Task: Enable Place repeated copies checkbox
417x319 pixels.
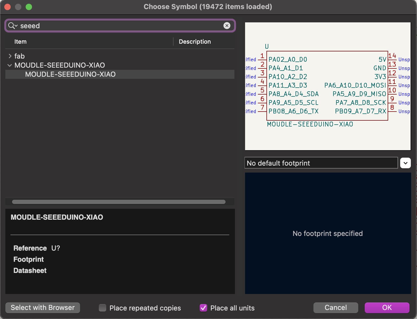Action: 103,308
